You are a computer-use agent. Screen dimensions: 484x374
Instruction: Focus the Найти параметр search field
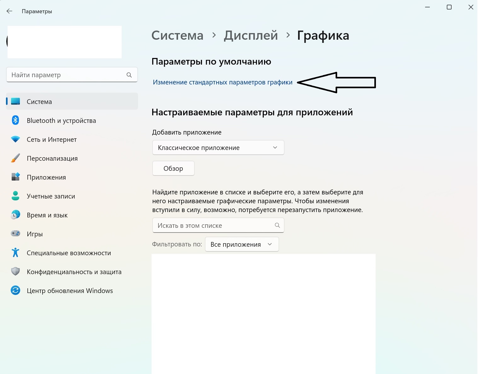pos(72,75)
